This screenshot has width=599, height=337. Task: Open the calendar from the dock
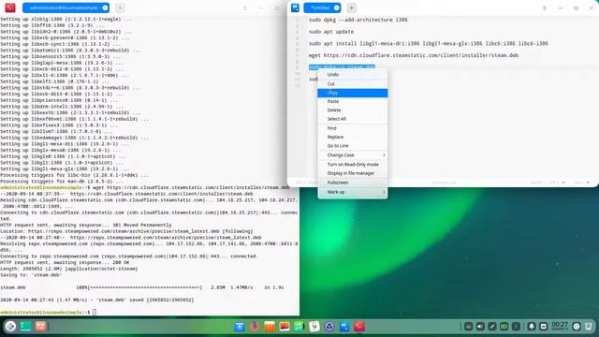tap(314, 327)
